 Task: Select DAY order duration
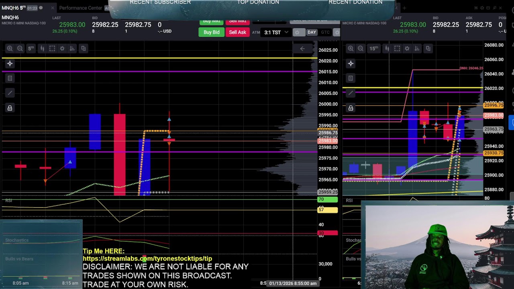pos(312,33)
